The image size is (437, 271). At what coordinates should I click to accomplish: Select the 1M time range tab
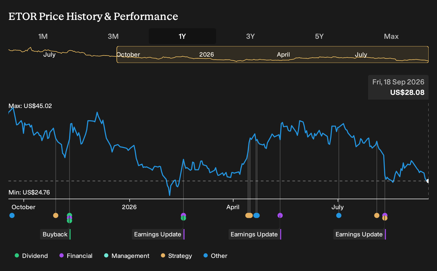(43, 36)
